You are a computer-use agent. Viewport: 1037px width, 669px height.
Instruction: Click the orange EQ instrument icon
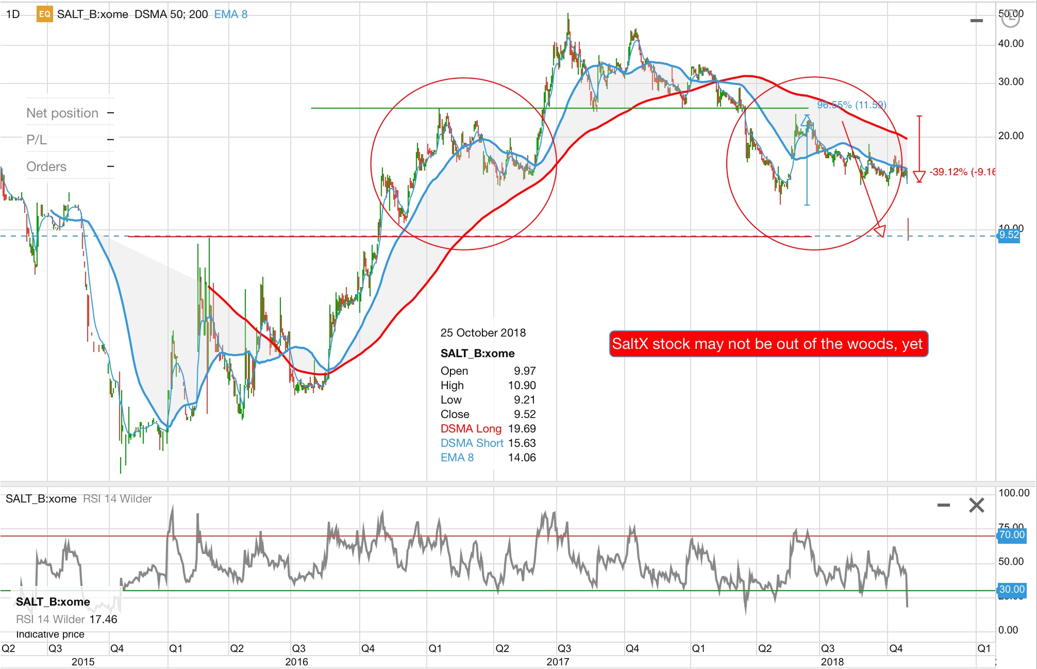click(45, 14)
